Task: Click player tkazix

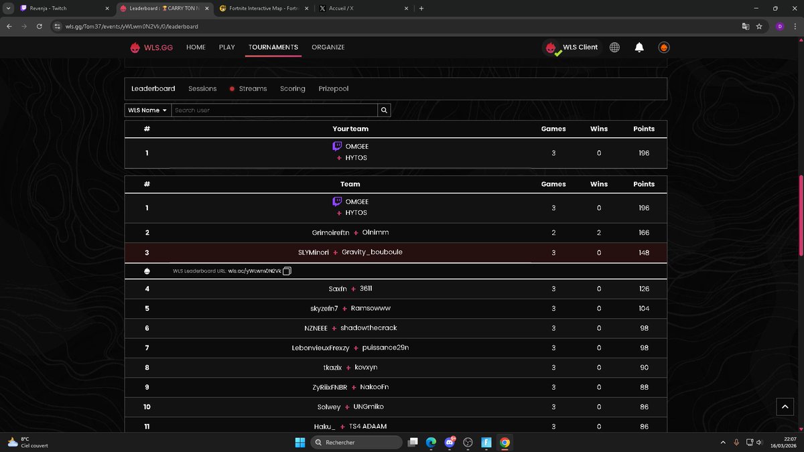Action: (x=332, y=368)
